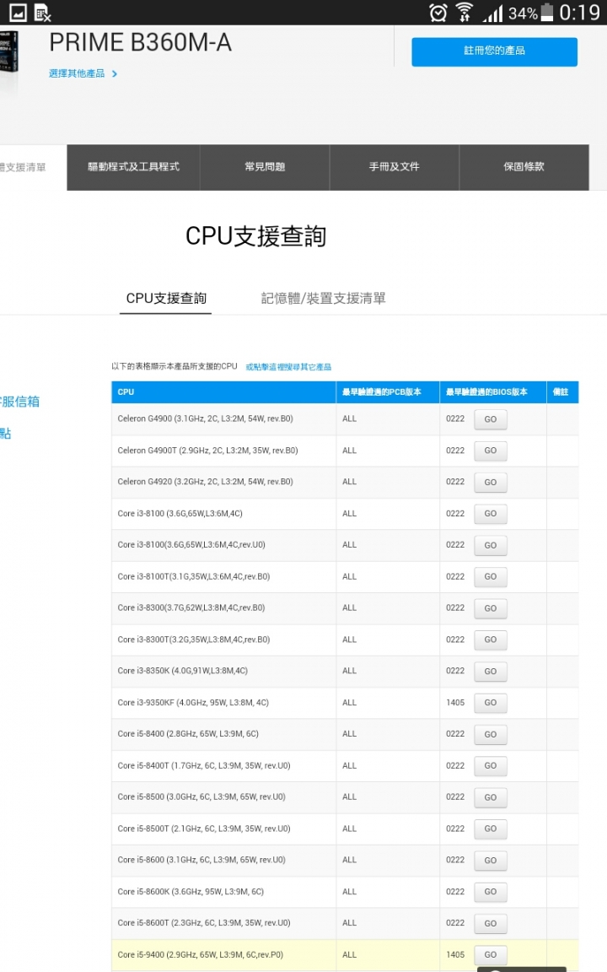Screen dimensions: 607x972
Task: Switch to the 常見問題 tab
Action: pos(265,167)
